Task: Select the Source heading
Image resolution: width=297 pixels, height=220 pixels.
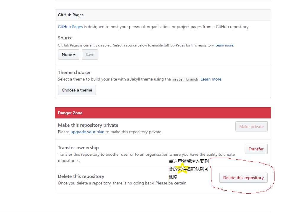Action: pos(65,38)
